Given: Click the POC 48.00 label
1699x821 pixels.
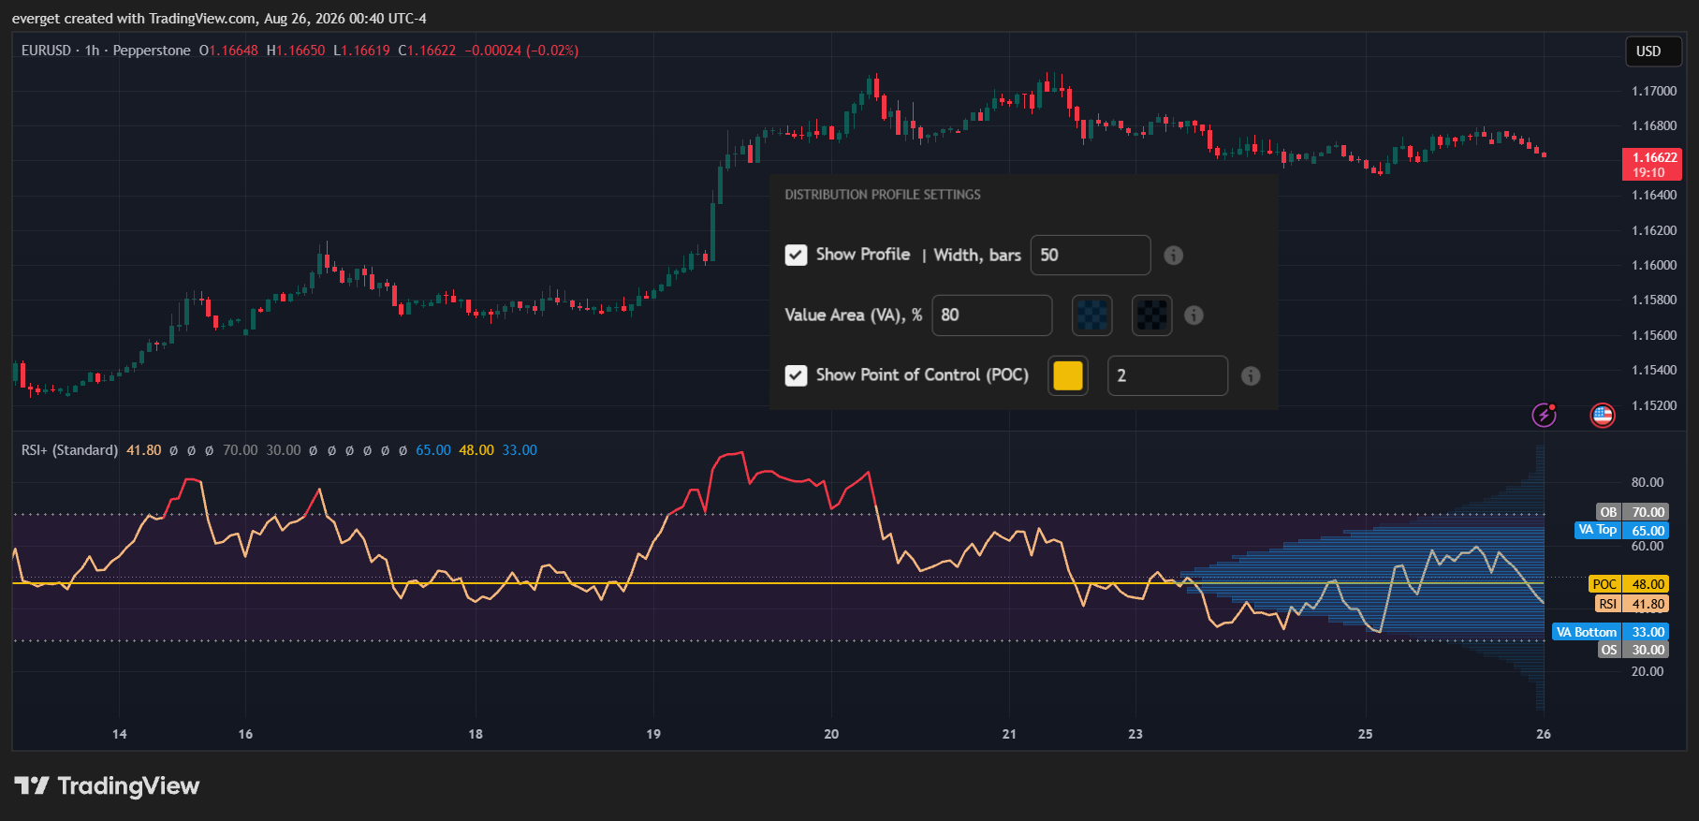Looking at the screenshot, I should click(1629, 583).
